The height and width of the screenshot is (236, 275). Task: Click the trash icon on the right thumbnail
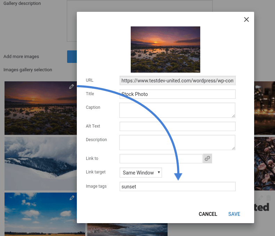click(268, 198)
